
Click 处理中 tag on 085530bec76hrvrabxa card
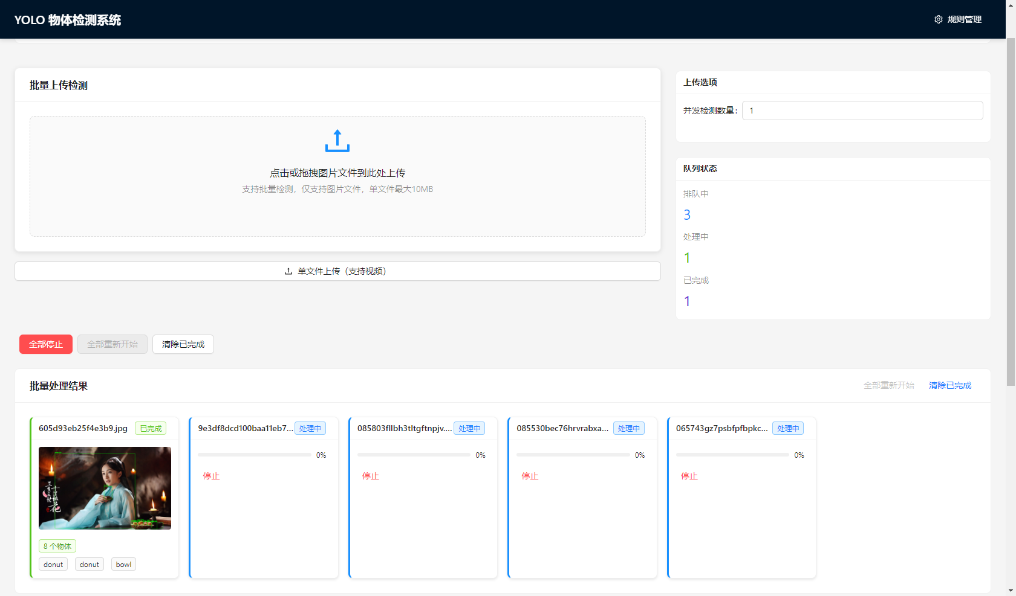pos(629,428)
